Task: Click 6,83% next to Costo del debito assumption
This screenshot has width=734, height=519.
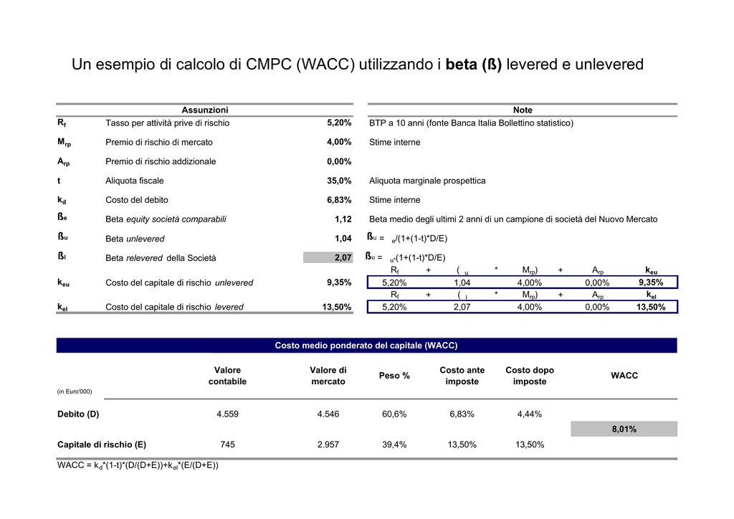Action: click(339, 200)
